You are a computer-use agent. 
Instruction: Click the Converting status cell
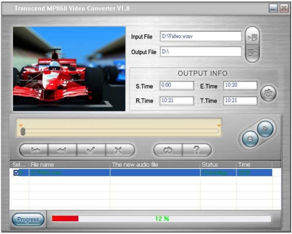[x=218, y=173]
